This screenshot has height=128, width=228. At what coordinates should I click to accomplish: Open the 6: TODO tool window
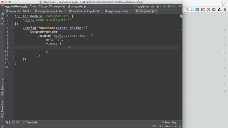12,122
